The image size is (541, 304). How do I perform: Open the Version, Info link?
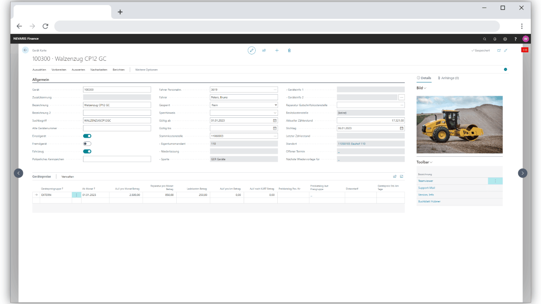(x=426, y=195)
